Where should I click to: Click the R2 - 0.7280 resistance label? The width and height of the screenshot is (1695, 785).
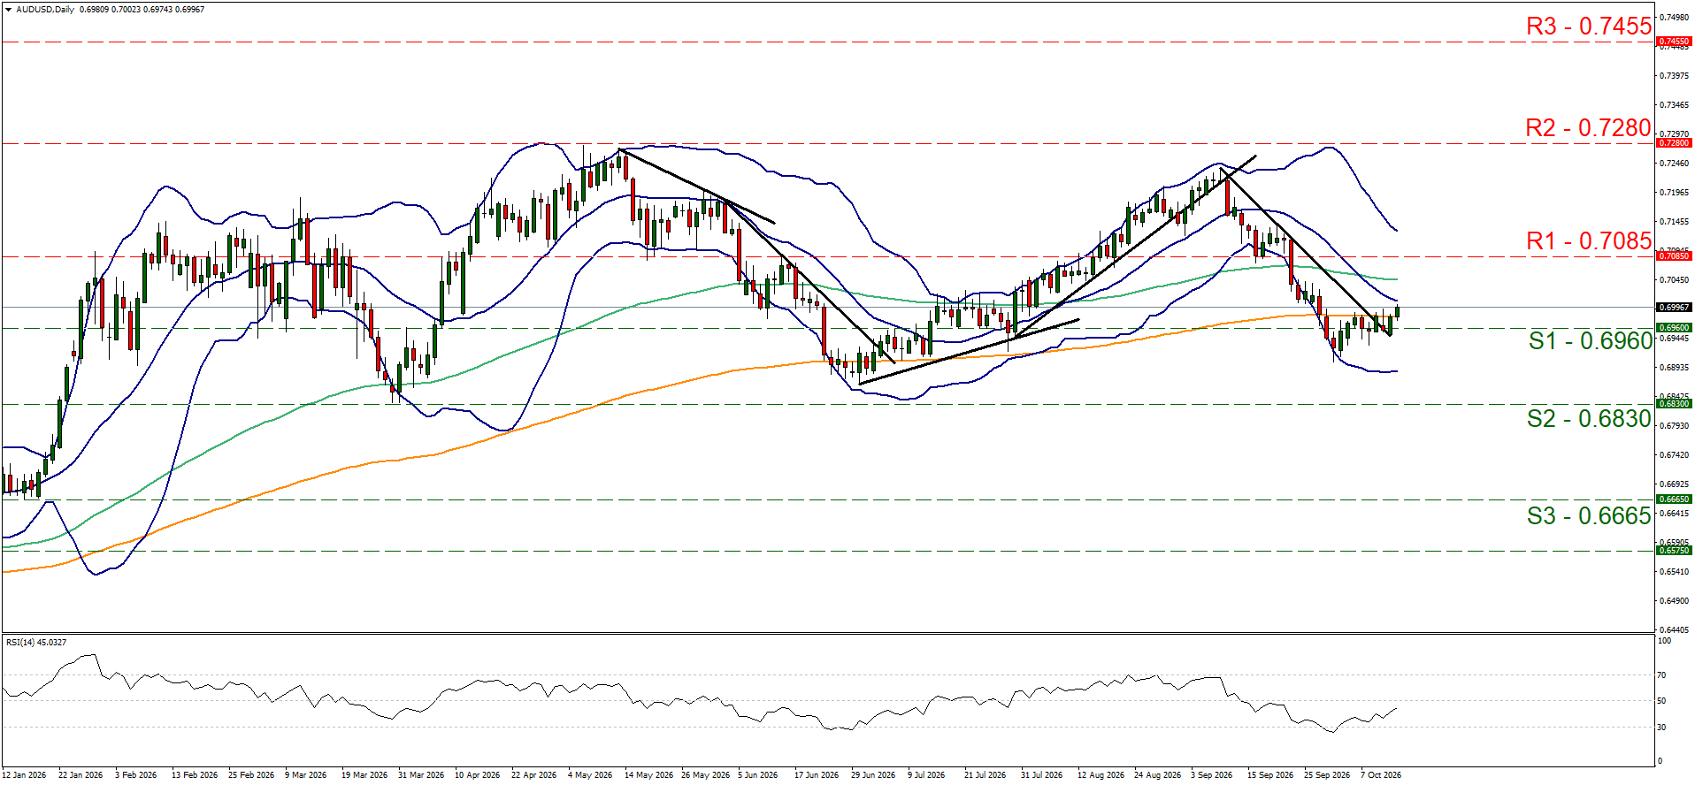pyautogui.click(x=1589, y=128)
